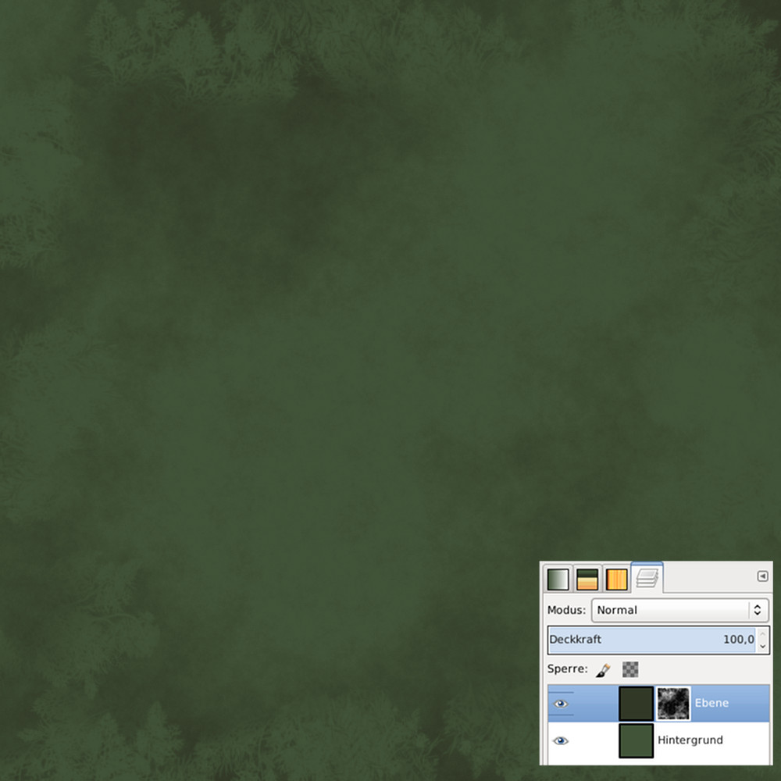Open the orange striped pattern tab

pos(616,580)
